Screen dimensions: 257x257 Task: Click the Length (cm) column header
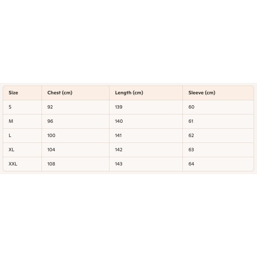(x=129, y=93)
